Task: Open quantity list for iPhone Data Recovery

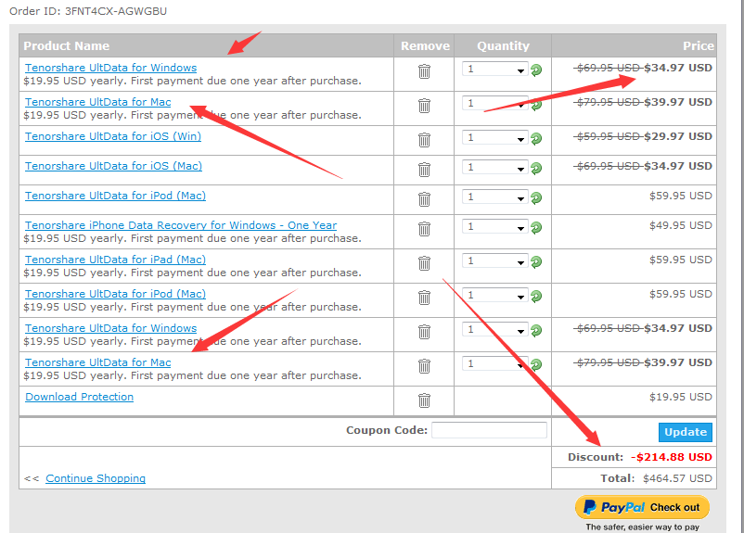Action: point(494,227)
